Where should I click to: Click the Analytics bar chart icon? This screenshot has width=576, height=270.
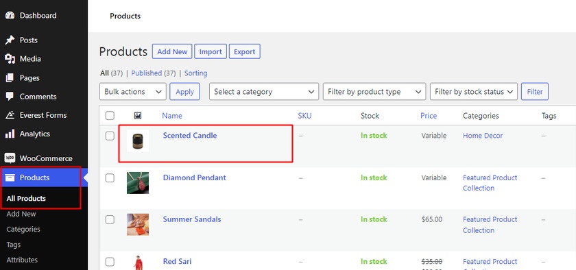click(10, 134)
